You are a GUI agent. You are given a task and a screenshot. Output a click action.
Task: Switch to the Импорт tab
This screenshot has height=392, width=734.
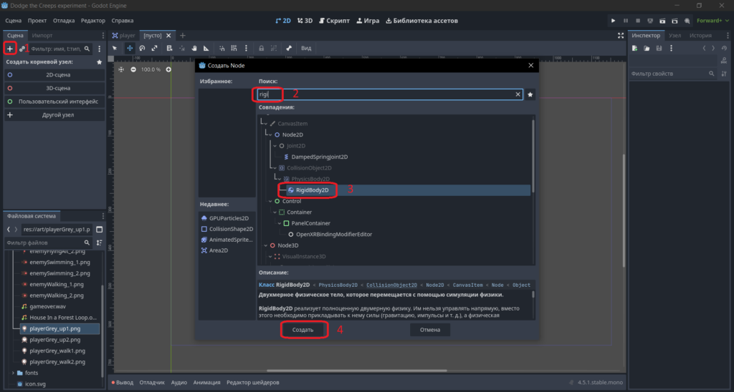tap(42, 36)
